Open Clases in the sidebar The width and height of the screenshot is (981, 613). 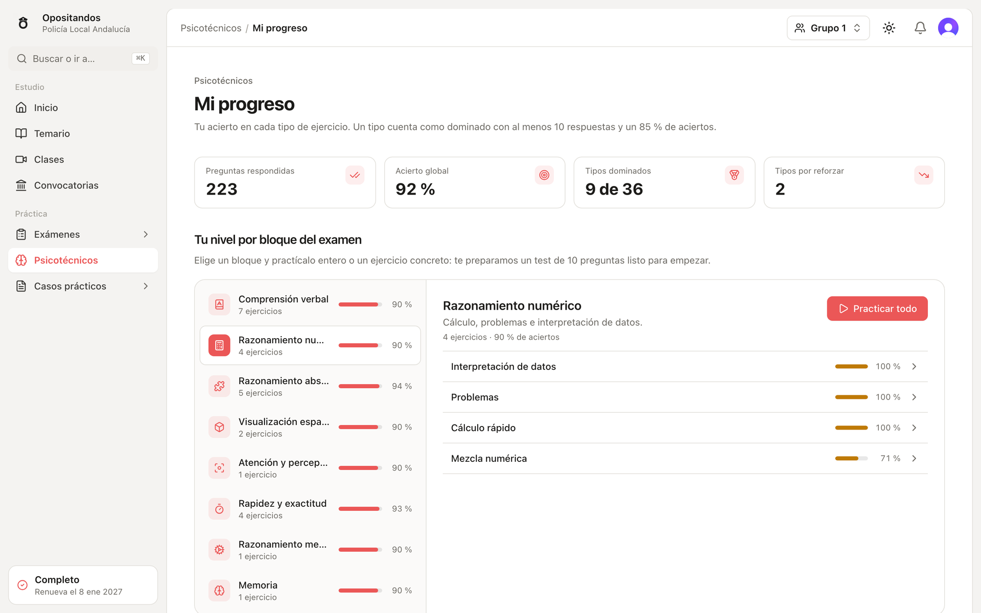click(x=83, y=160)
